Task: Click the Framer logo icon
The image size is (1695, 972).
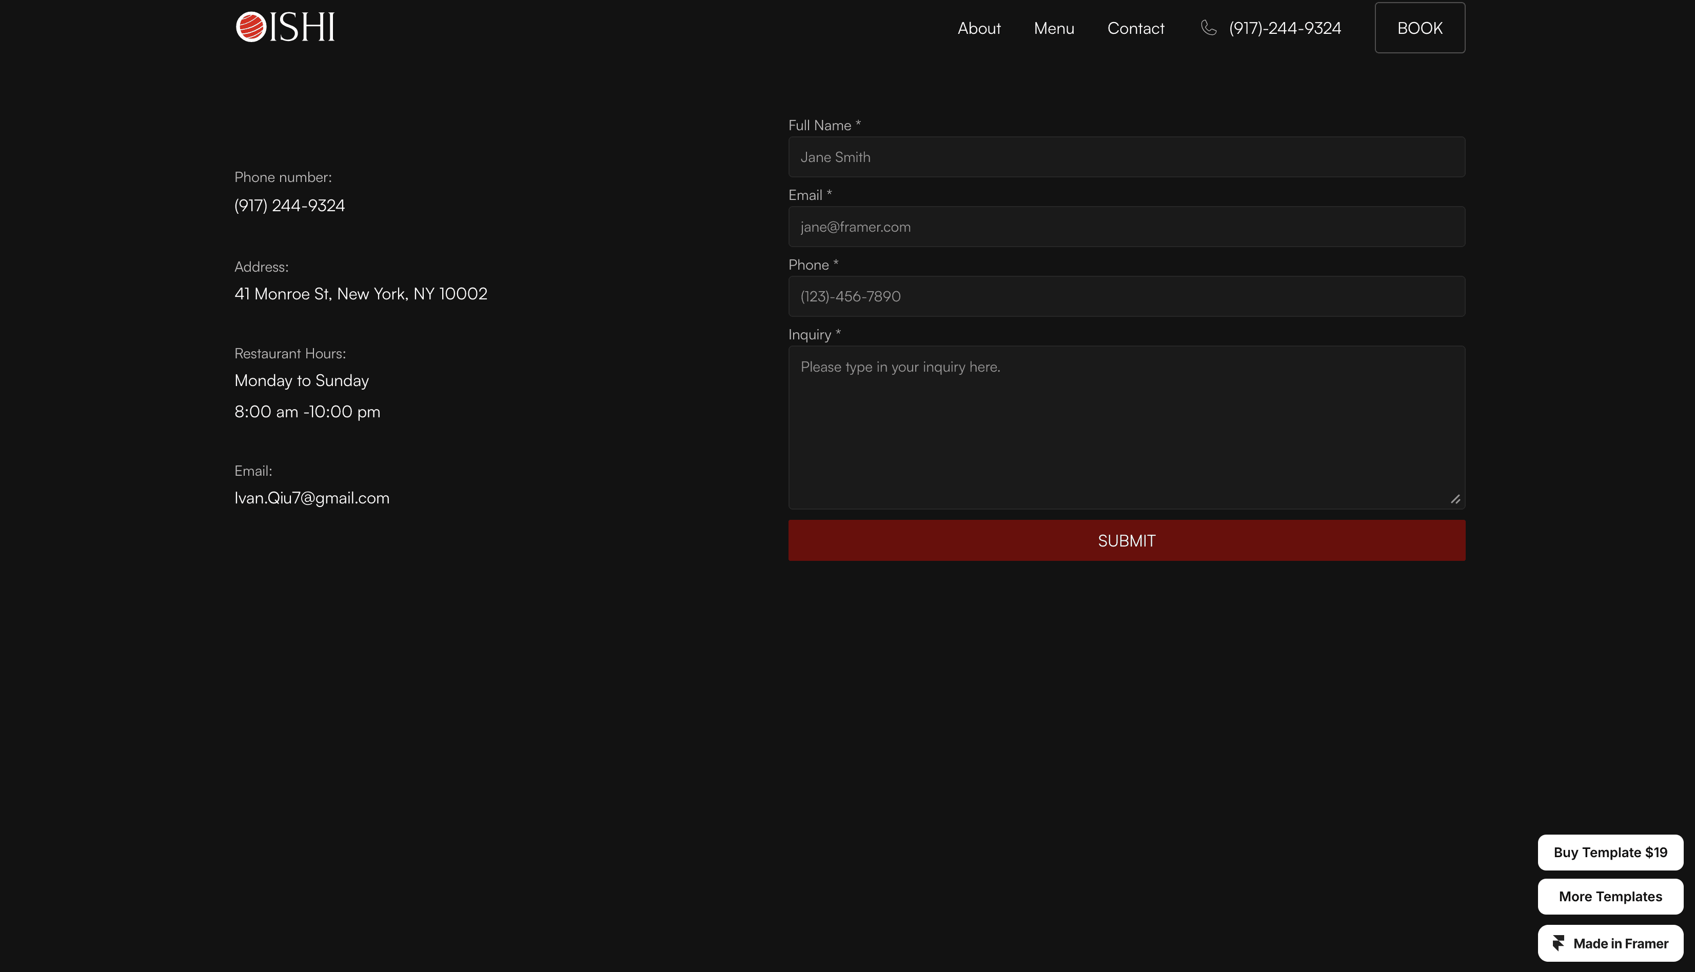Action: point(1558,943)
